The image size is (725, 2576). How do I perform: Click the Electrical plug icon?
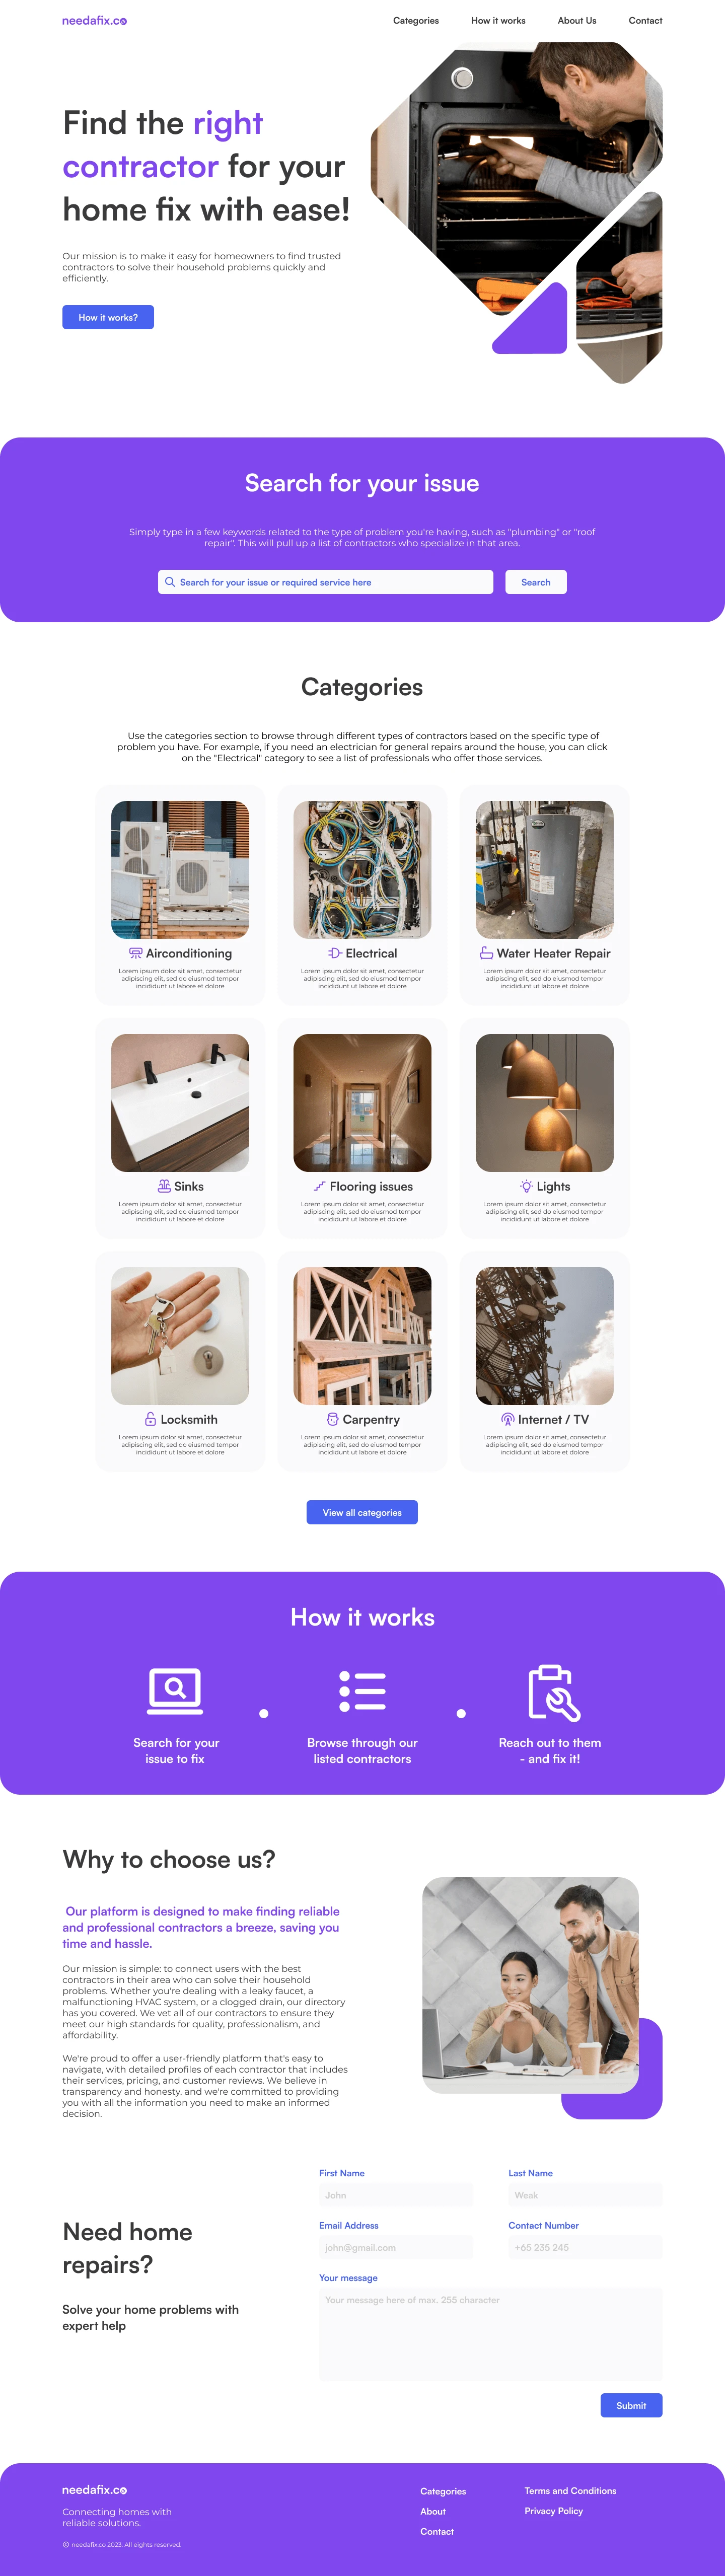click(335, 953)
